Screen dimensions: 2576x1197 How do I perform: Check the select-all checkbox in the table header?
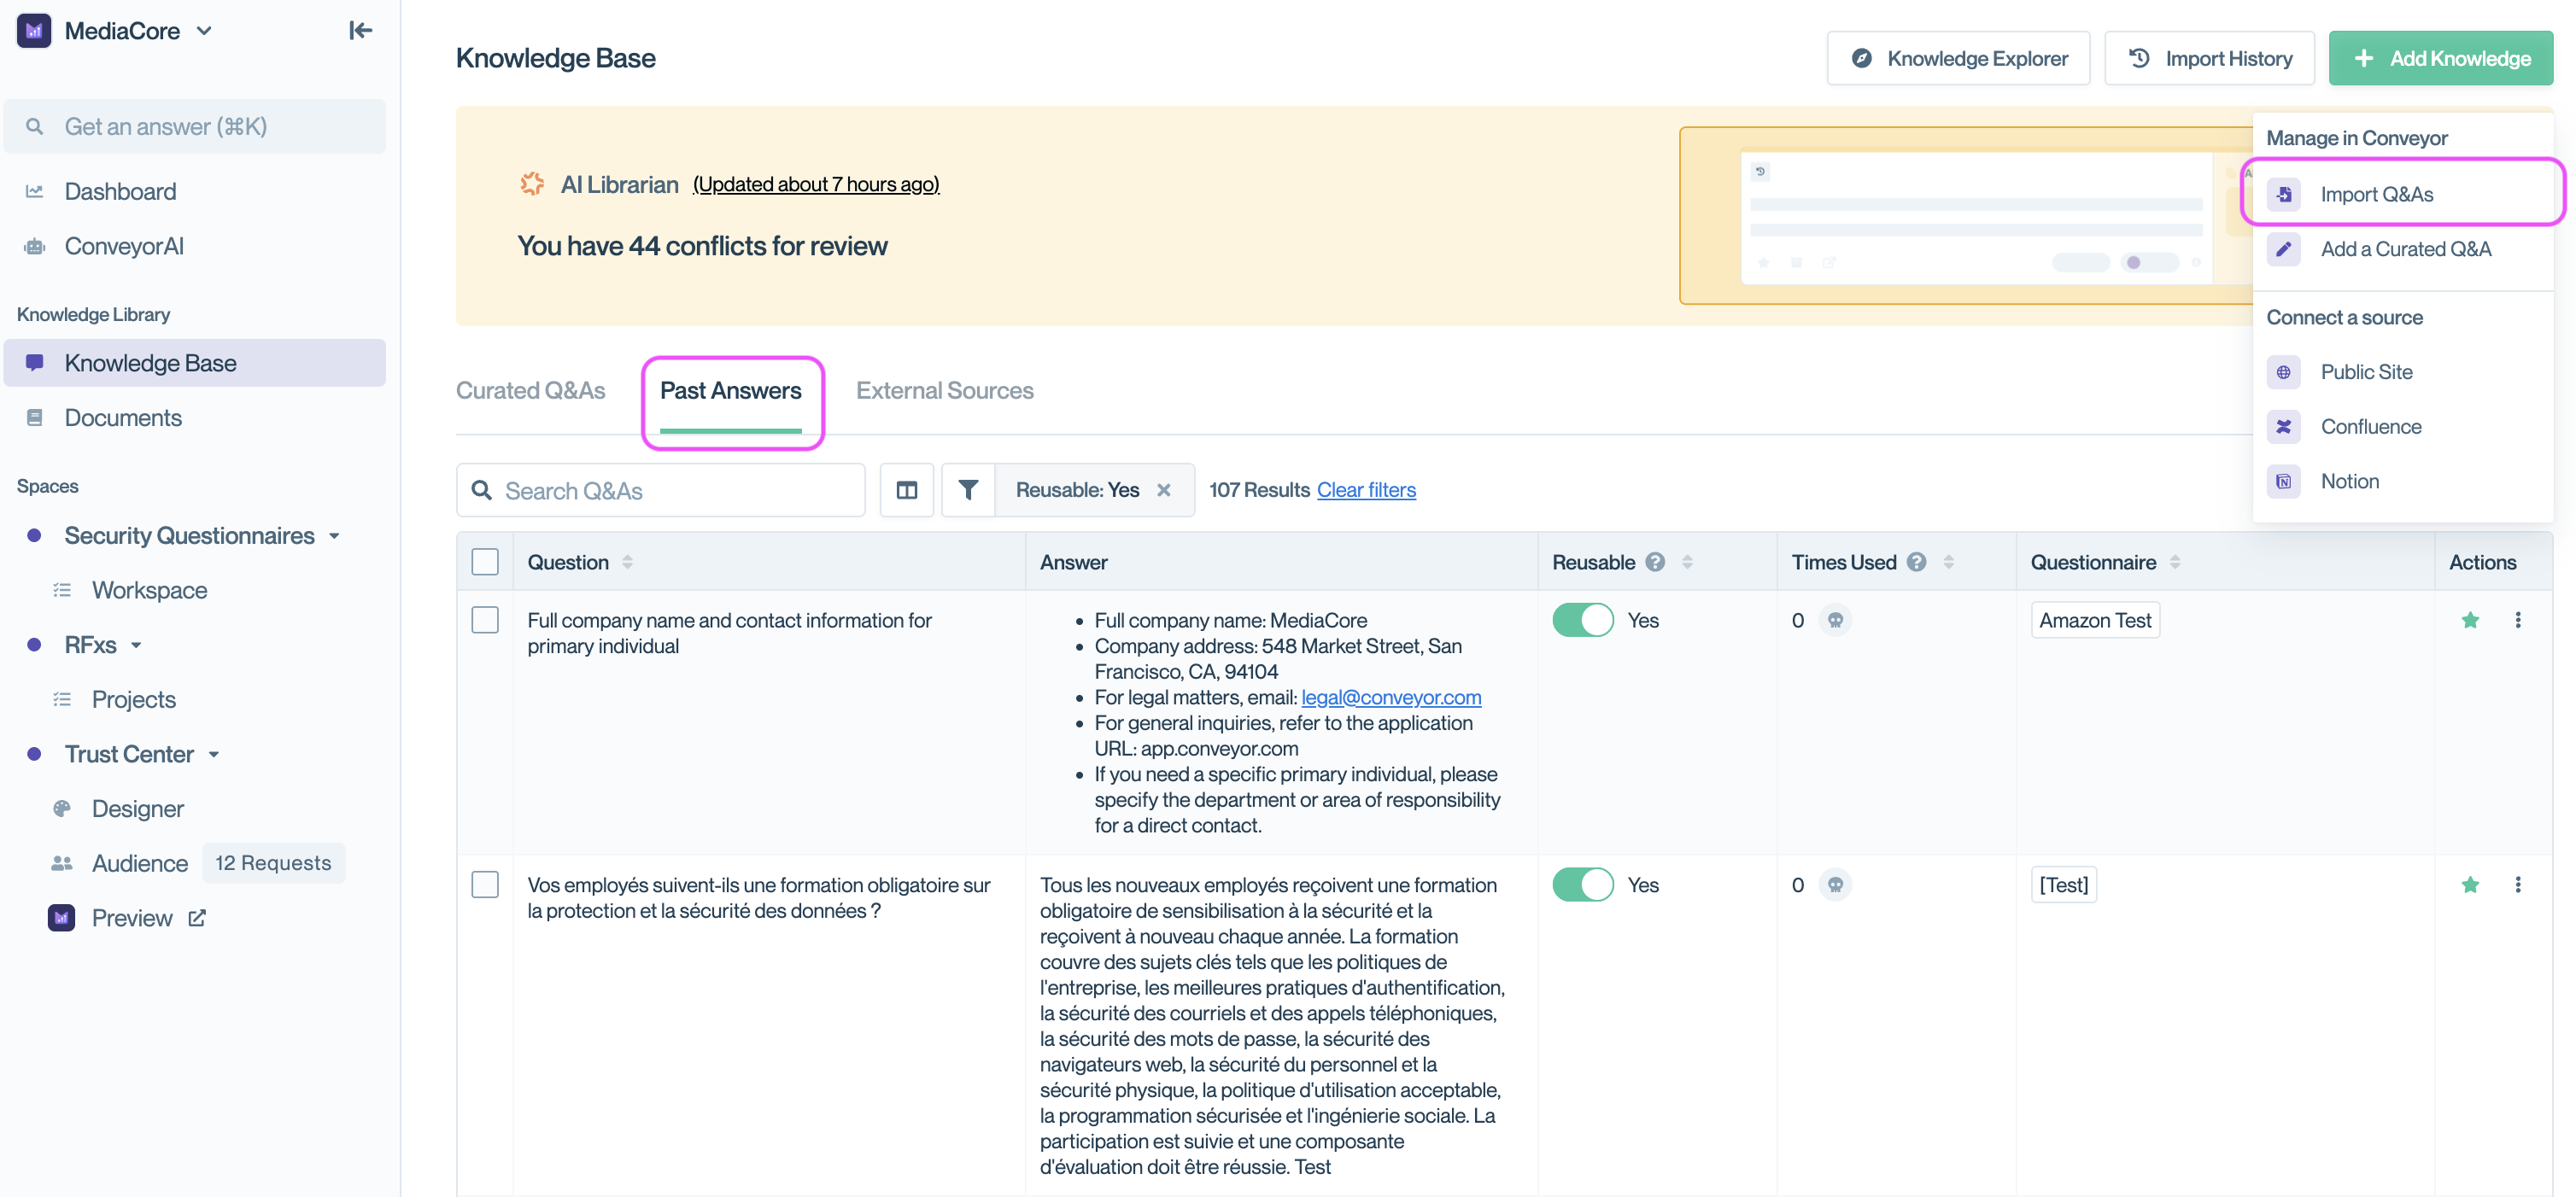point(485,561)
